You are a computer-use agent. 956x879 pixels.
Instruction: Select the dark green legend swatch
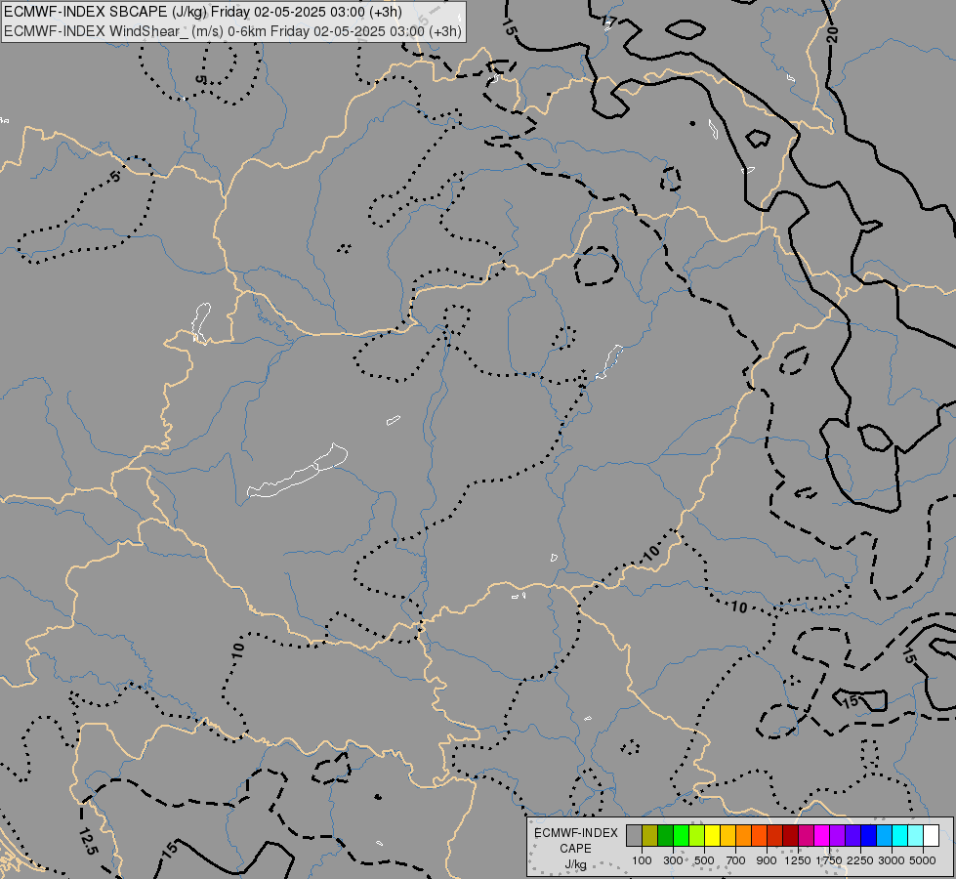[665, 835]
